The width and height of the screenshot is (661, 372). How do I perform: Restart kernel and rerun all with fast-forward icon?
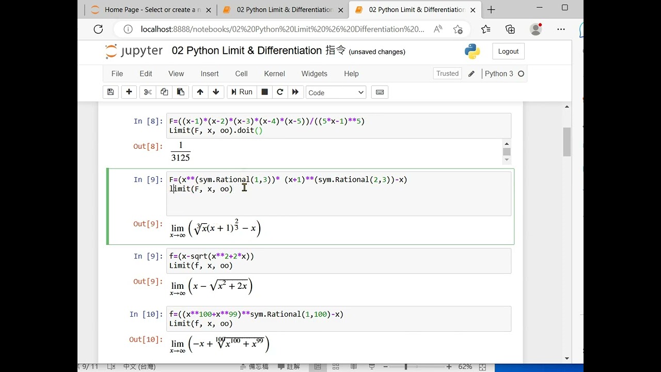[295, 92]
